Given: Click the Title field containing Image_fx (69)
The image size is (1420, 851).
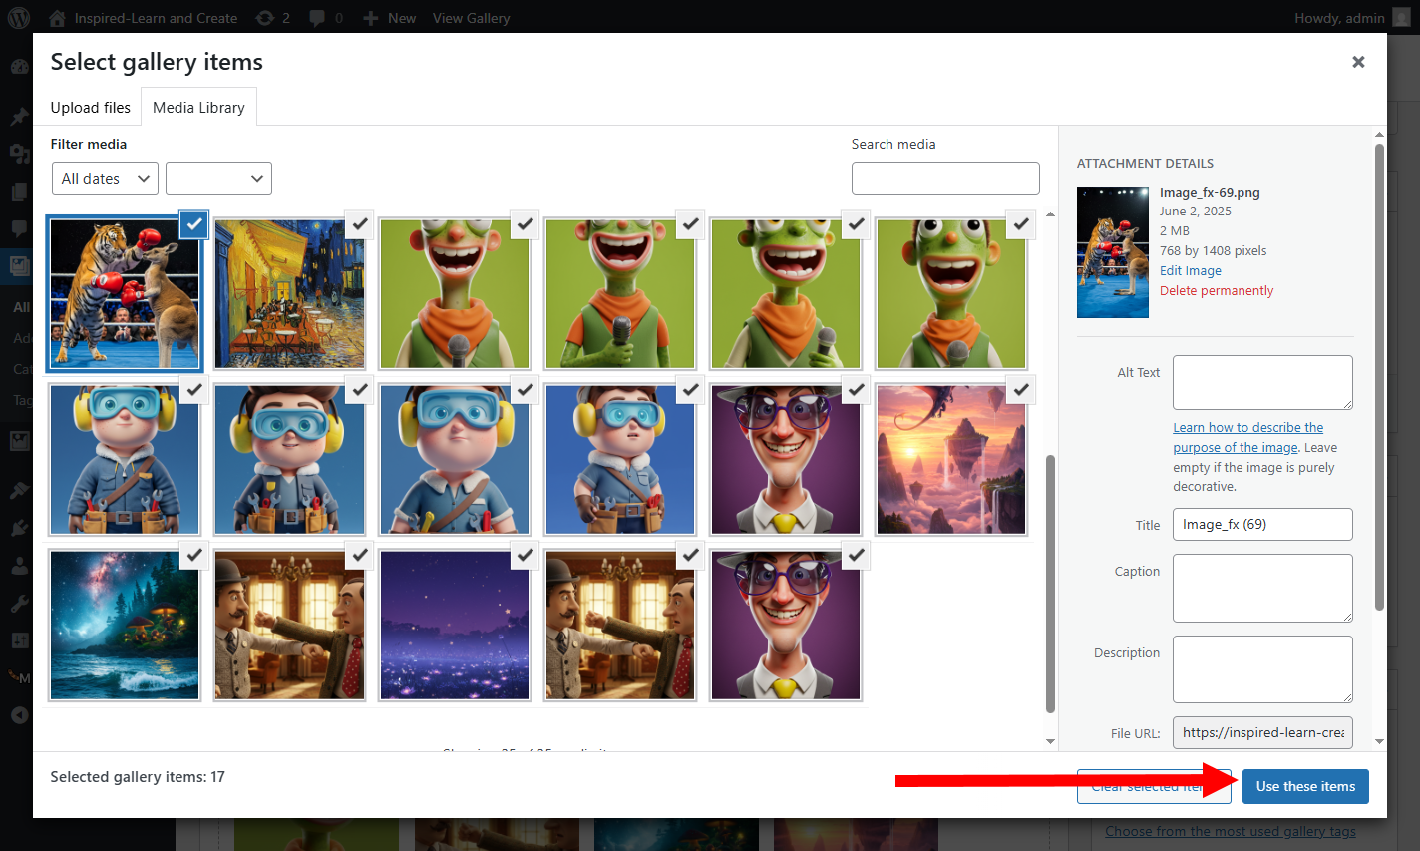Looking at the screenshot, I should 1262,524.
